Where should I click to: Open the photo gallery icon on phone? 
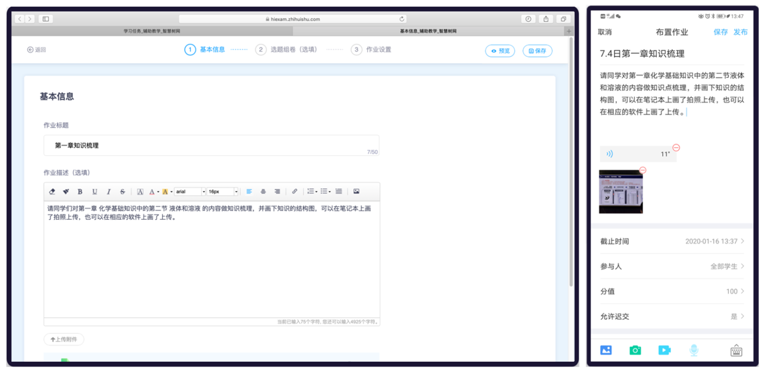[x=606, y=350]
